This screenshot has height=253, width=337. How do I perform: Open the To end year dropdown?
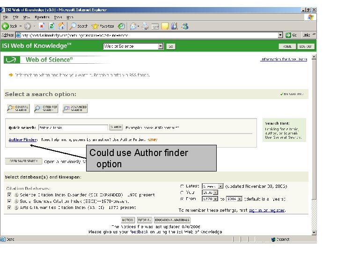pyautogui.click(x=240, y=199)
